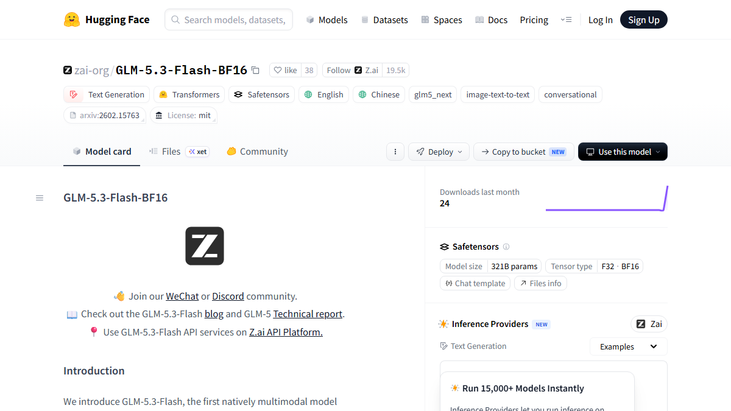Image resolution: width=731 pixels, height=411 pixels.
Task: Expand the Deploy dropdown
Action: [439, 152]
